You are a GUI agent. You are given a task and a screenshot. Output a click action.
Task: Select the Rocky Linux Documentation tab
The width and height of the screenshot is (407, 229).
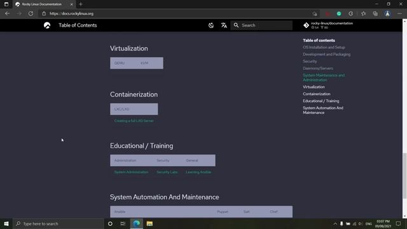click(41, 4)
